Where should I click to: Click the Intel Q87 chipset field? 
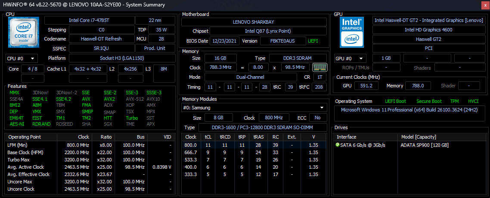pyautogui.click(x=268, y=31)
